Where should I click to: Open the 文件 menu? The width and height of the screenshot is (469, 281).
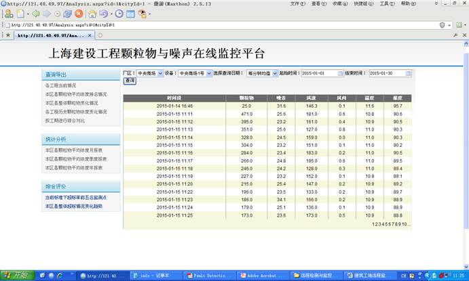(297, 3)
